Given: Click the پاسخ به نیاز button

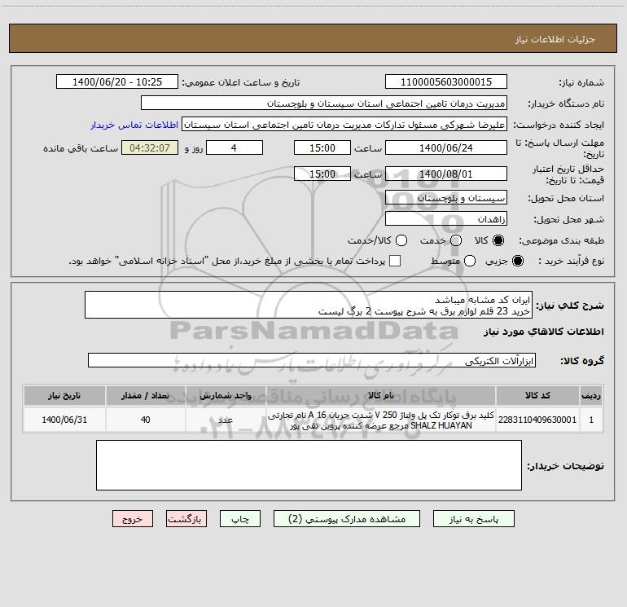Looking at the screenshot, I should pos(474,518).
